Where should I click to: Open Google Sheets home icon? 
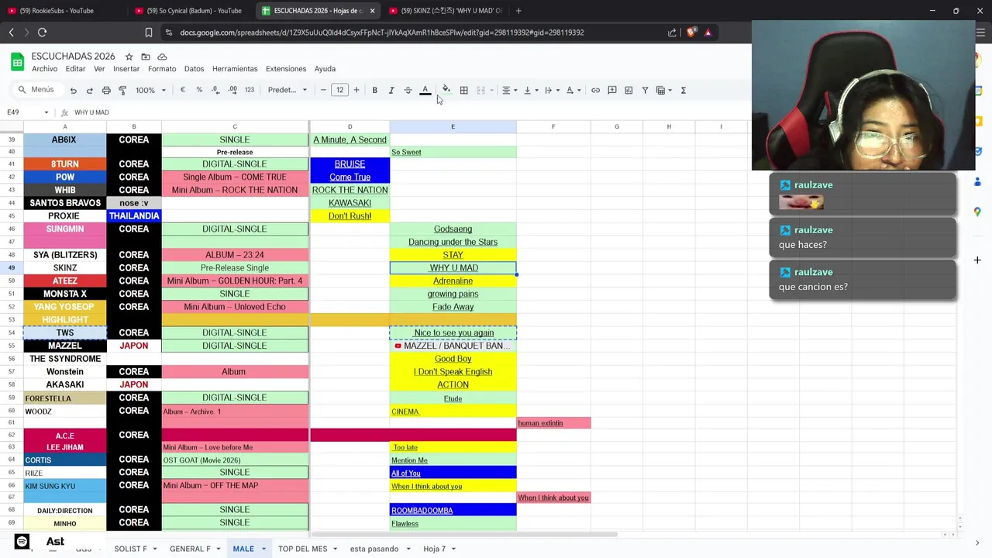click(17, 62)
